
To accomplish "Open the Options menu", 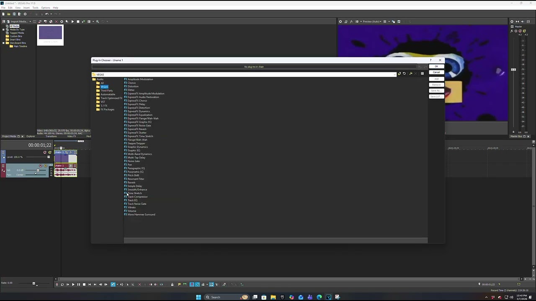I will [46, 8].
